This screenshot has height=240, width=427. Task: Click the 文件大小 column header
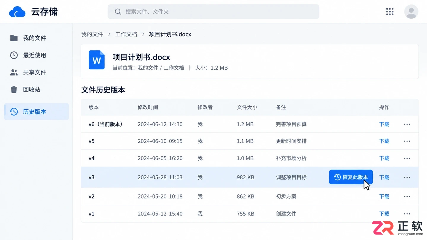point(247,107)
